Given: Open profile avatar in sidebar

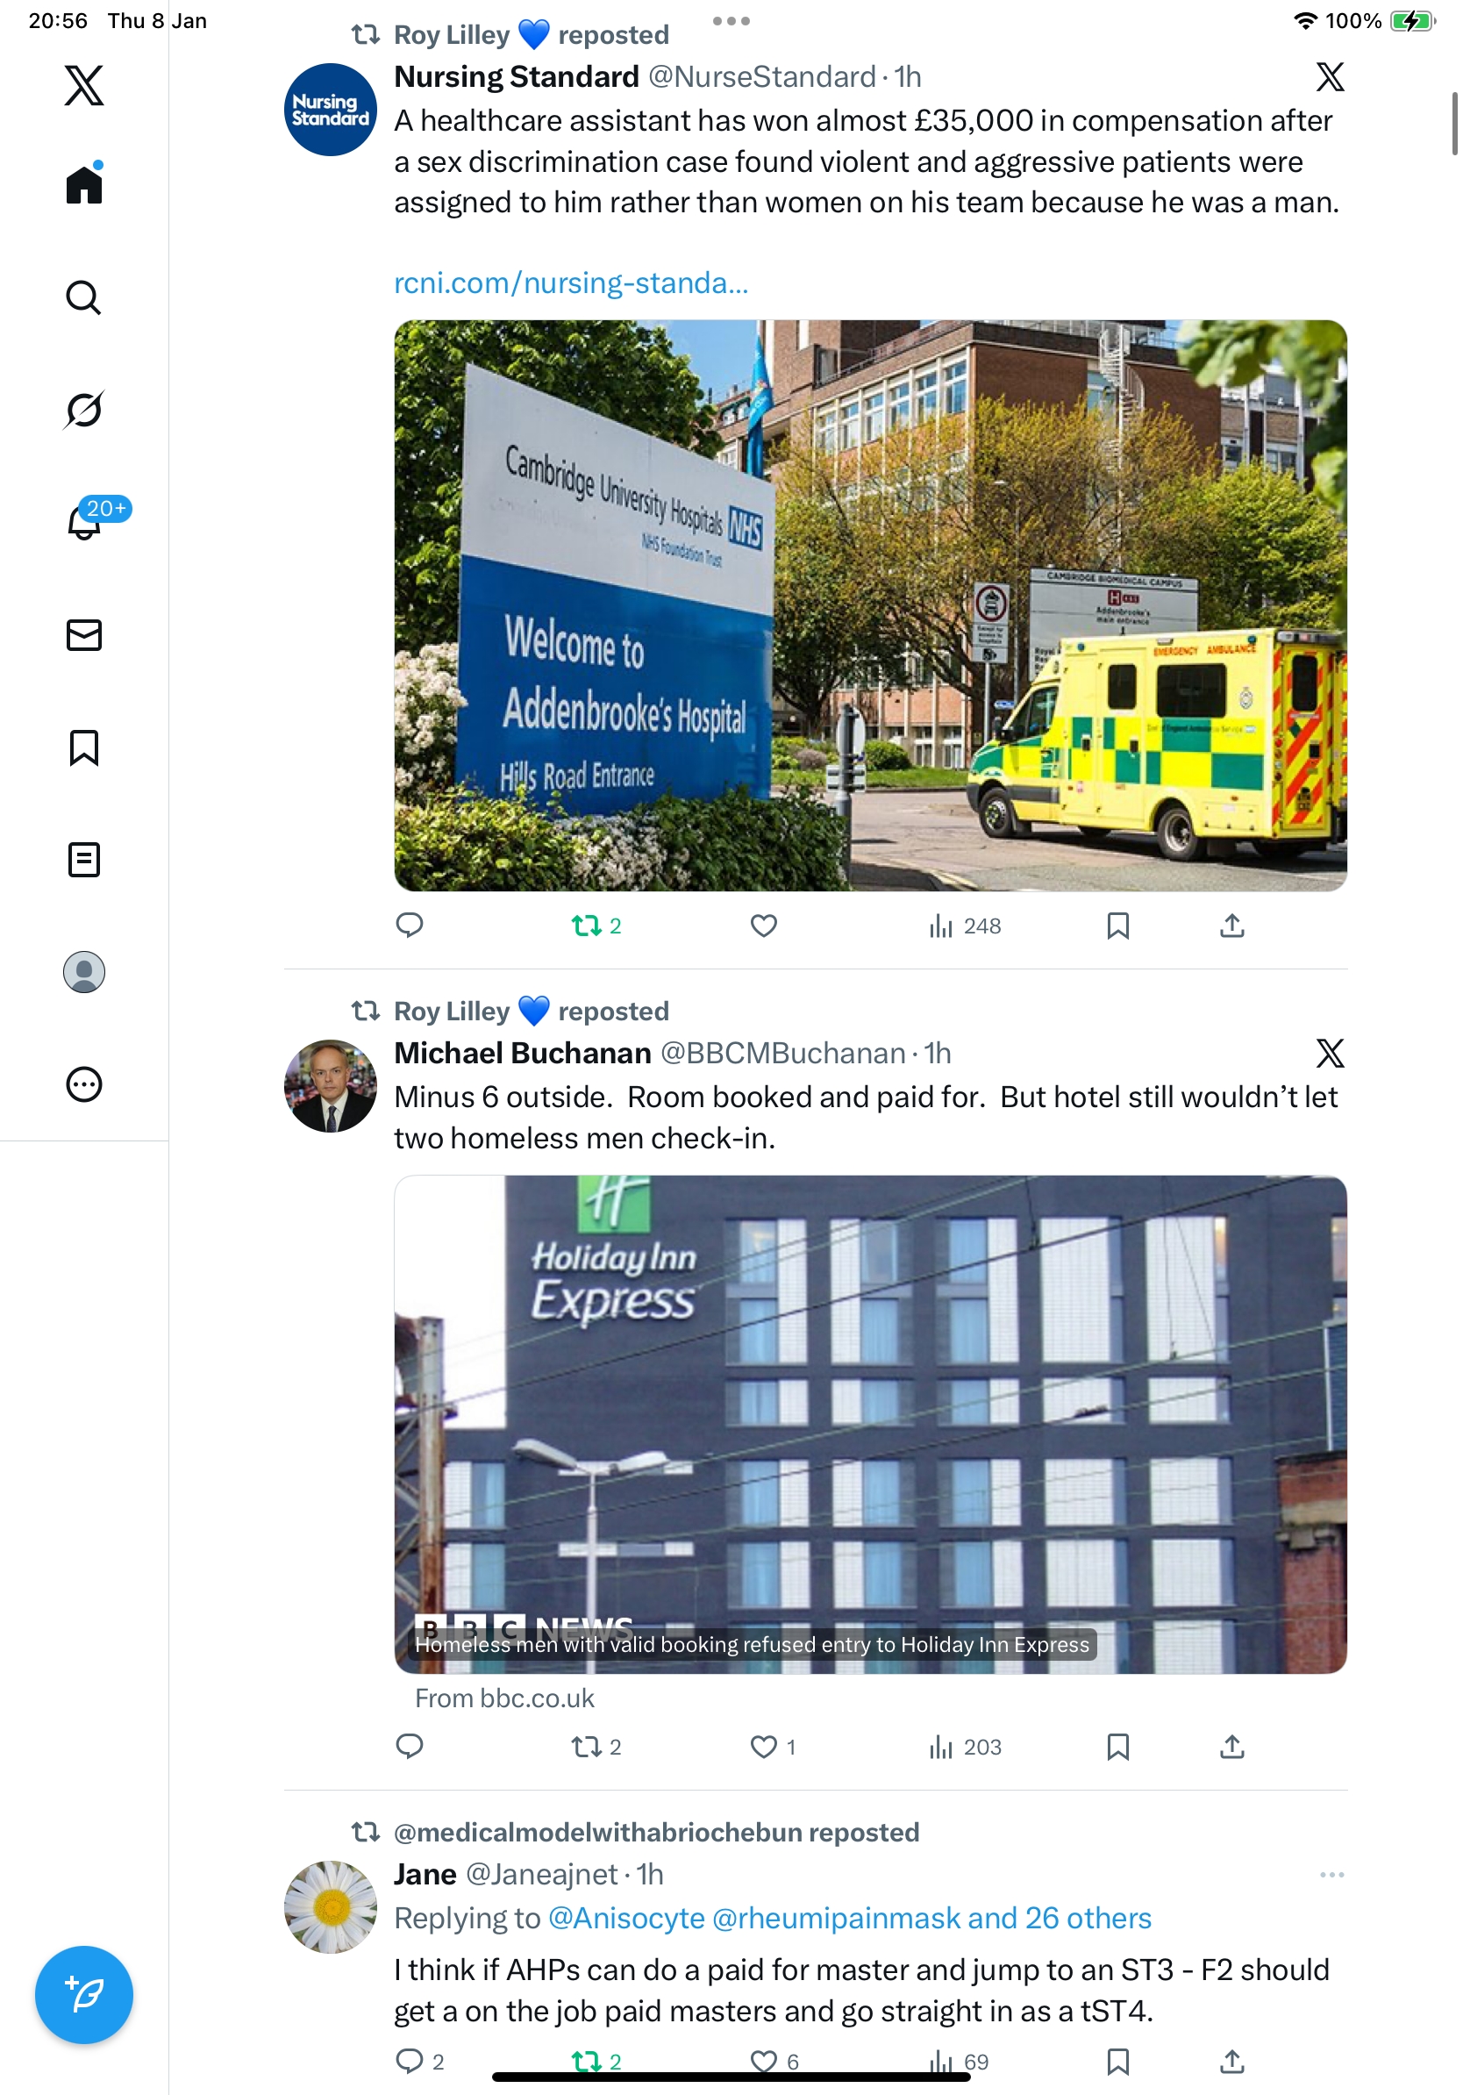Looking at the screenshot, I should click(x=84, y=972).
